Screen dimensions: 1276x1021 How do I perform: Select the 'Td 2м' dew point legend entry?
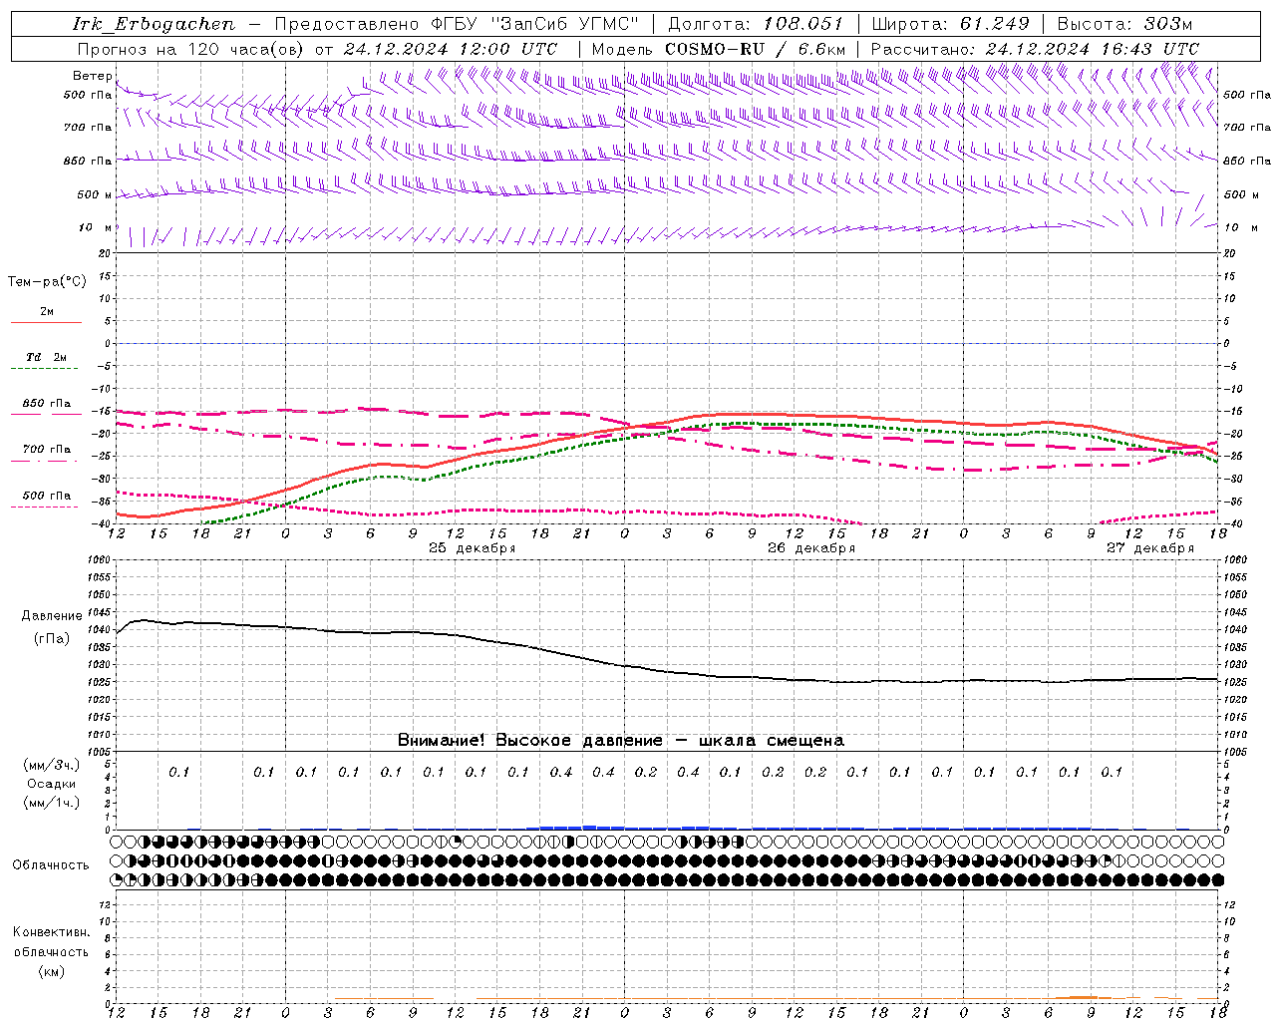(x=47, y=357)
